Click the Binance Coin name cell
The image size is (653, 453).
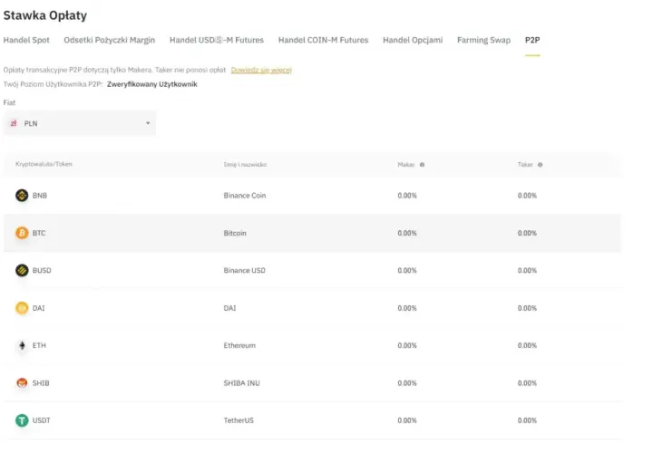245,196
